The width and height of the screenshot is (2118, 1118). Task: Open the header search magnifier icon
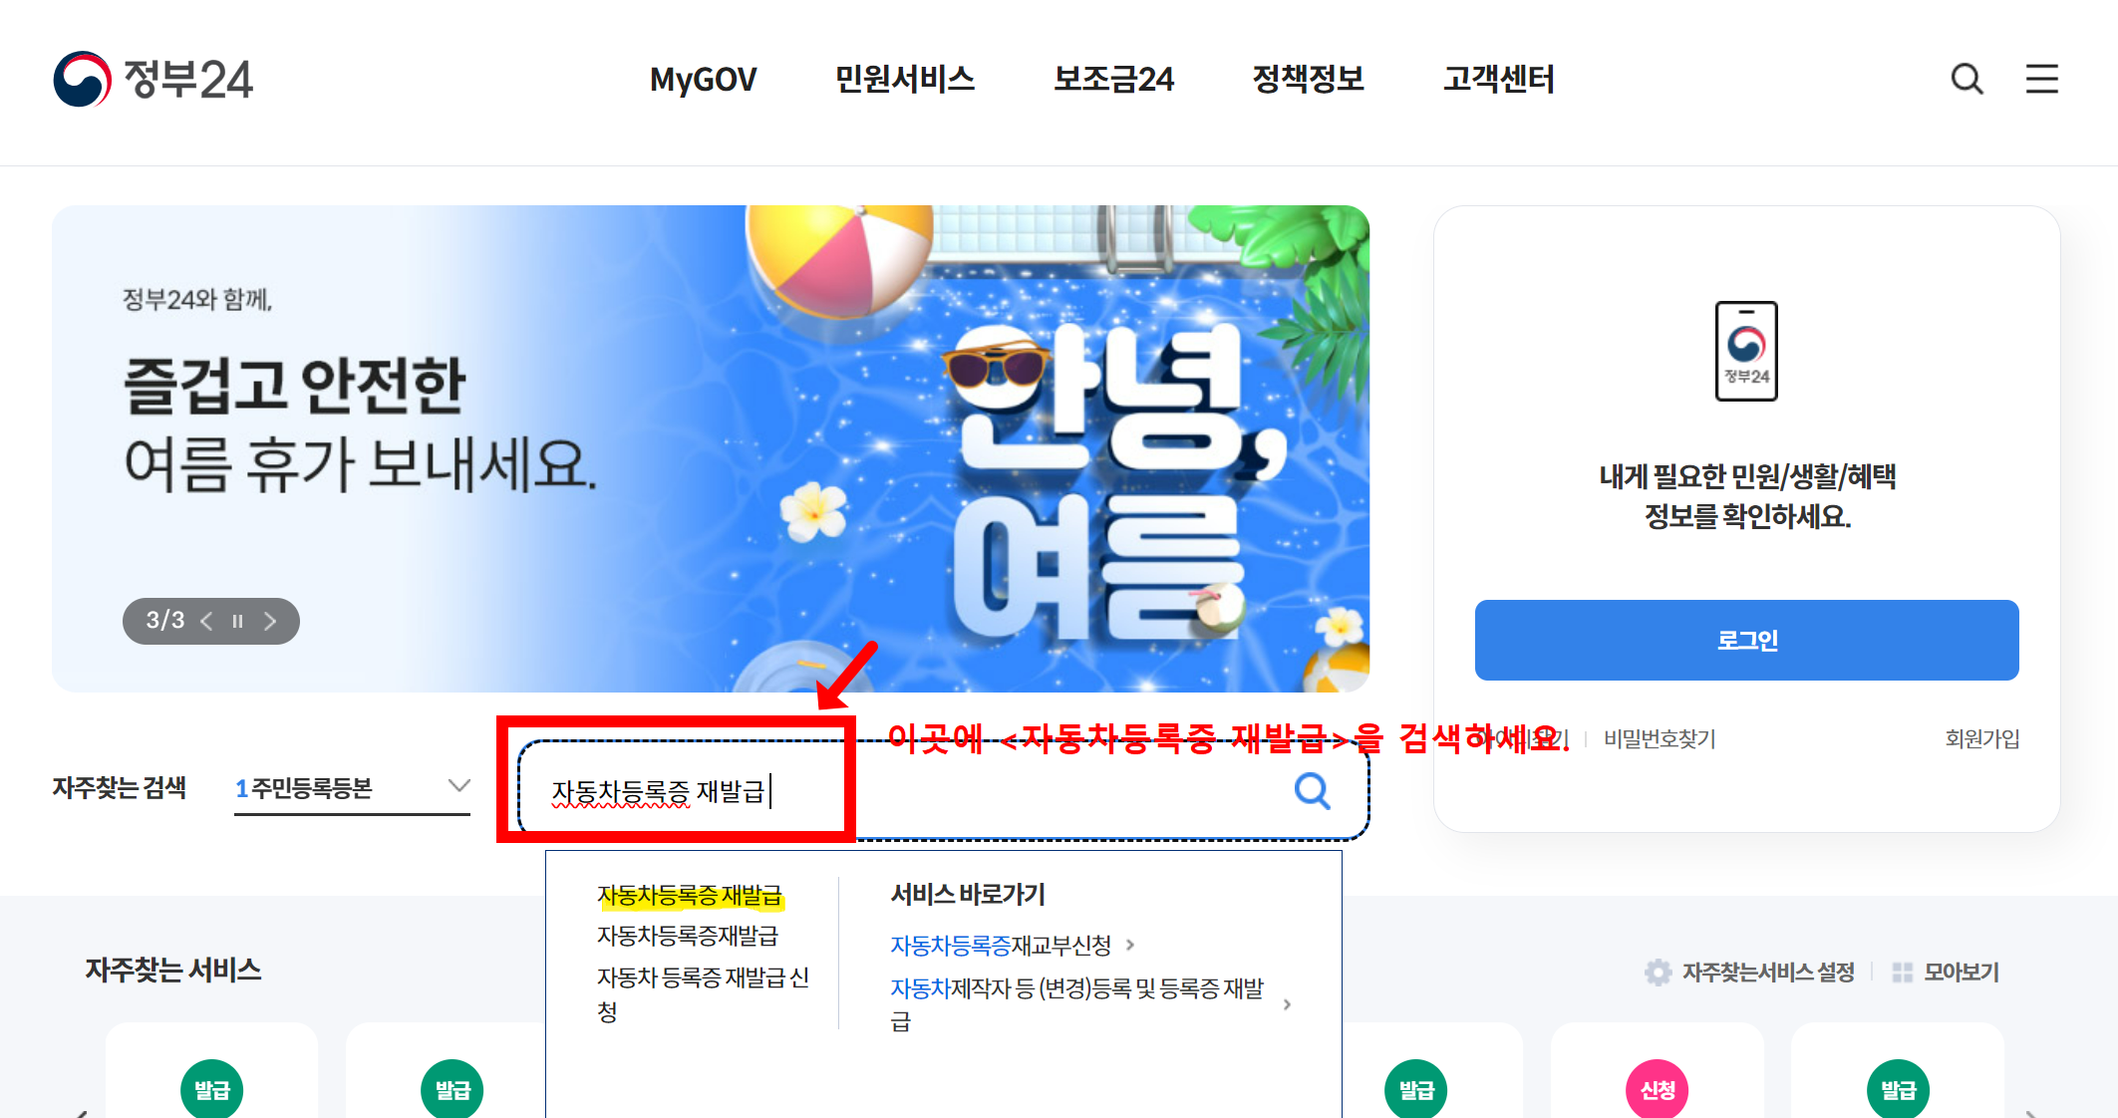pyautogui.click(x=1967, y=79)
